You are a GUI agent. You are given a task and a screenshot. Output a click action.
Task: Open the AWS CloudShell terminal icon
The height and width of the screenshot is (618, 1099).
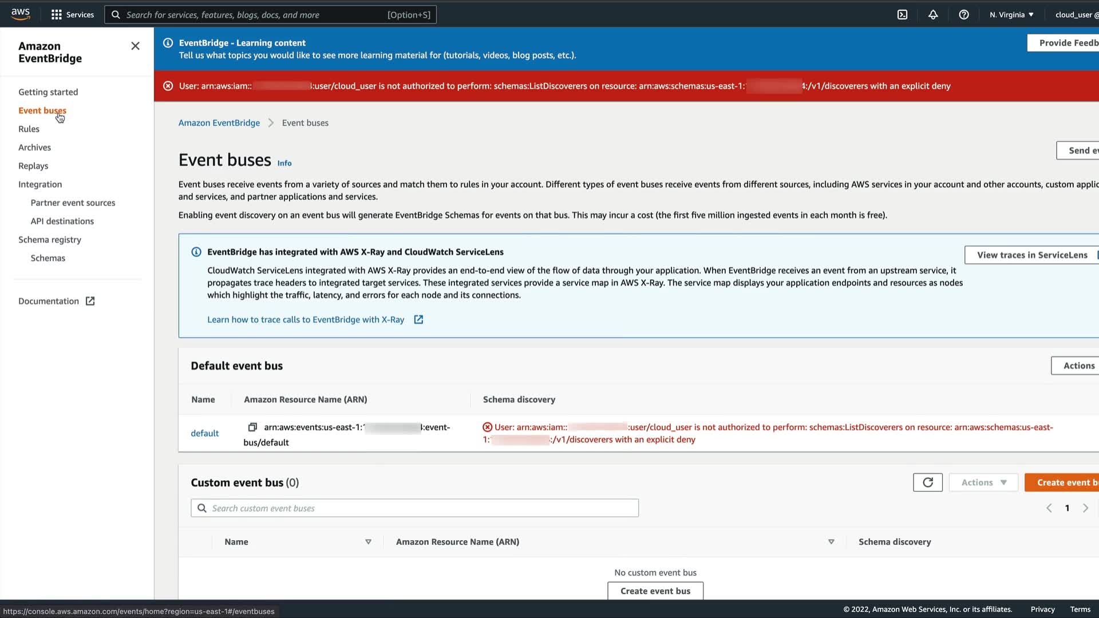(x=902, y=15)
